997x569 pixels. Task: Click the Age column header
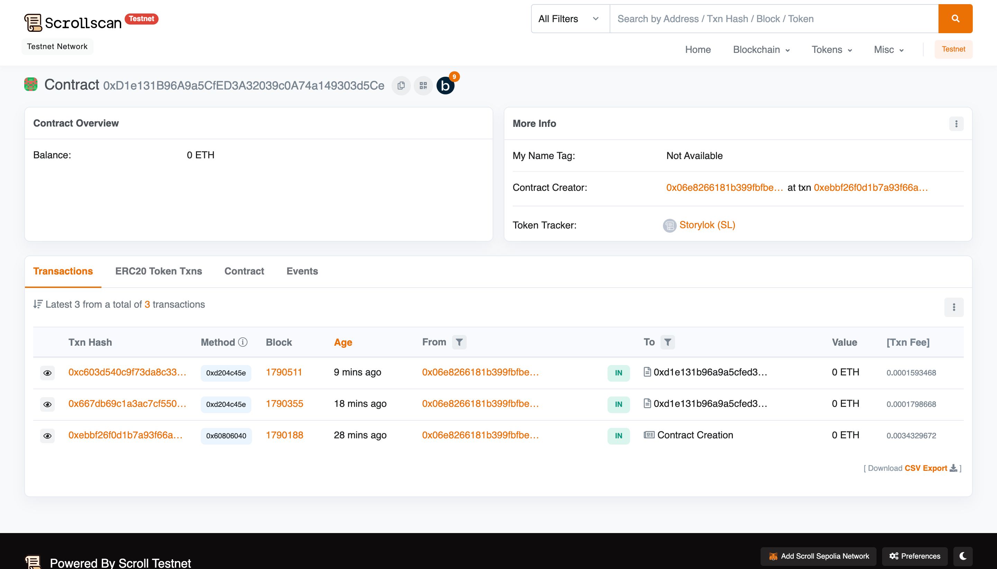point(343,342)
